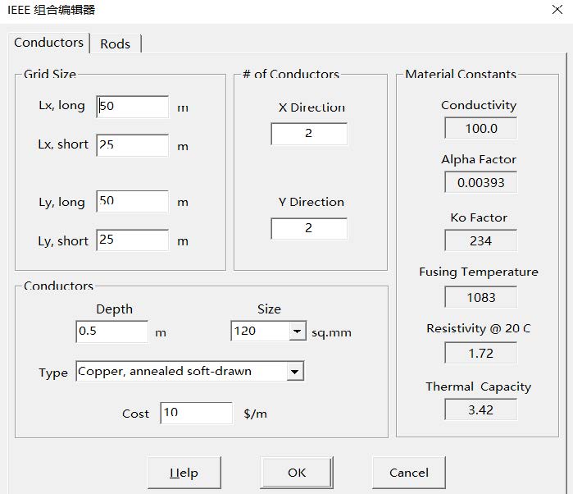
Task: Switch to the Rods tab
Action: (115, 43)
